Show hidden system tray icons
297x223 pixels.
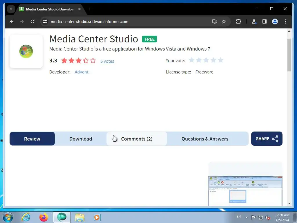pyautogui.click(x=247, y=217)
